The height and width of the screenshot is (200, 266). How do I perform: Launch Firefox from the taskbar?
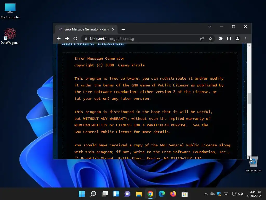tap(173, 194)
